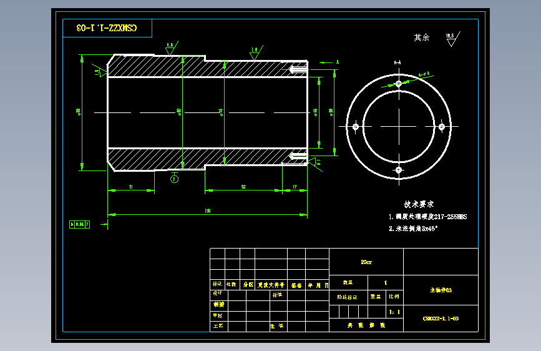Click the 136 overall length dimension
The height and width of the screenshot is (351, 541).
pyautogui.click(x=207, y=210)
